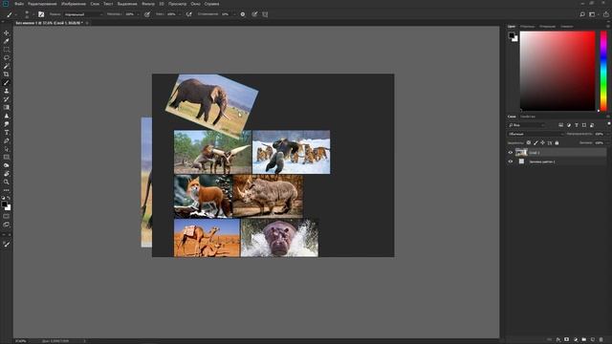This screenshot has width=612, height=344.
Task: Select the Brush tool in left toolbar
Action: pyautogui.click(x=7, y=83)
